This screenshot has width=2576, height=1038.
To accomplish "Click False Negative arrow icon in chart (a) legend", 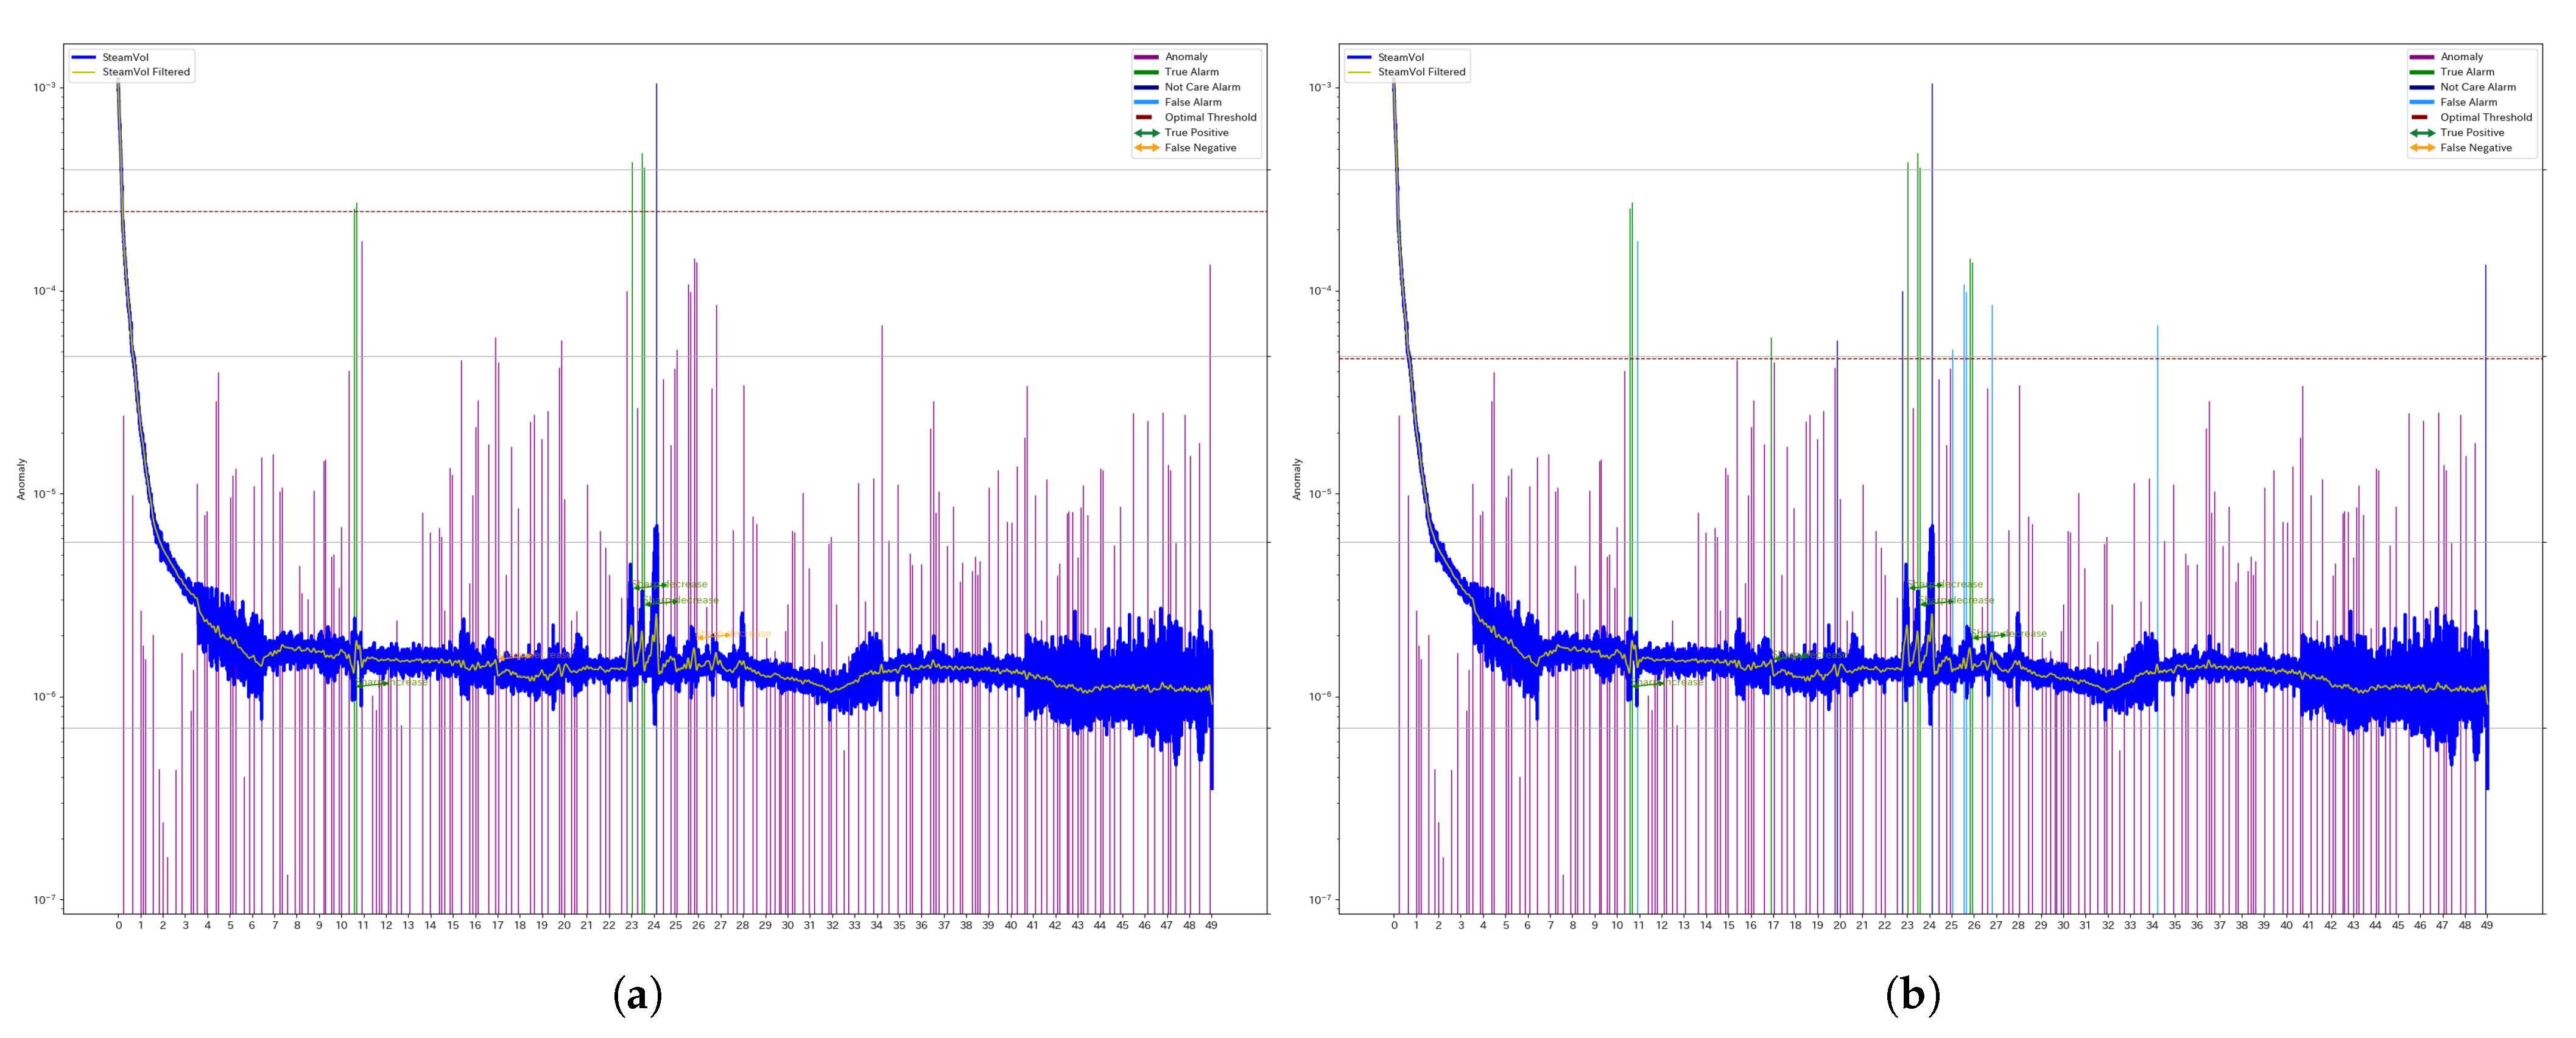I will (x=1146, y=148).
